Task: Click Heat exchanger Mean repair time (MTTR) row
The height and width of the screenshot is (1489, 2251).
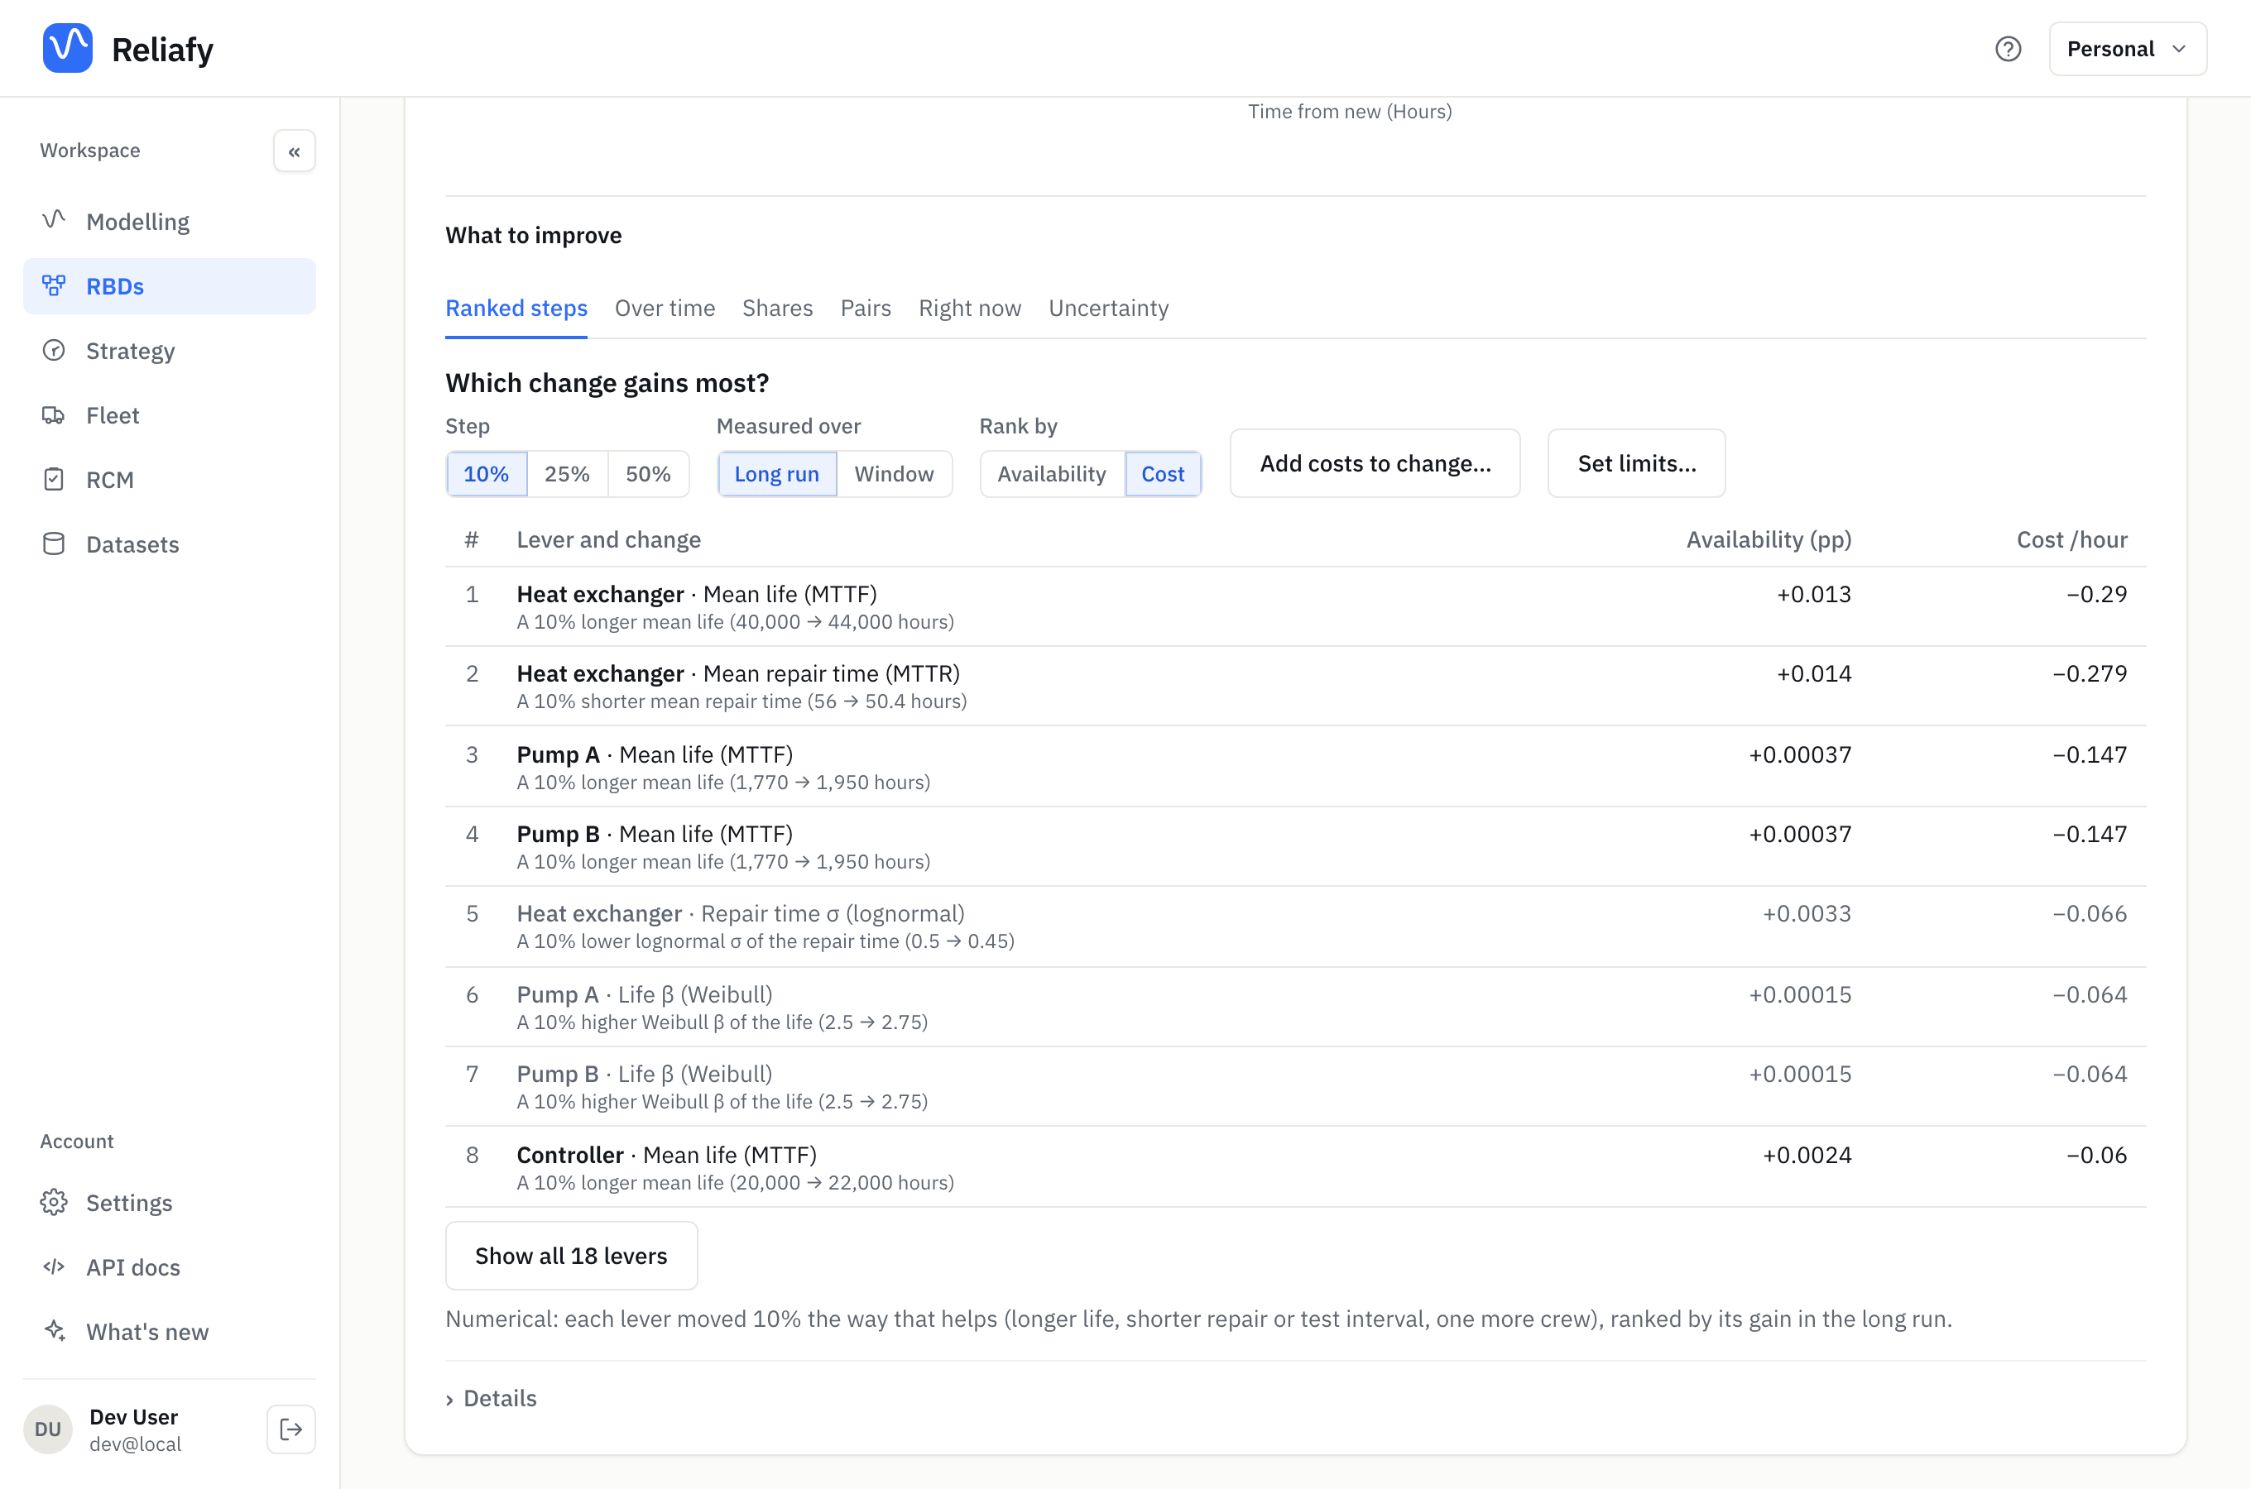Action: pyautogui.click(x=1295, y=687)
